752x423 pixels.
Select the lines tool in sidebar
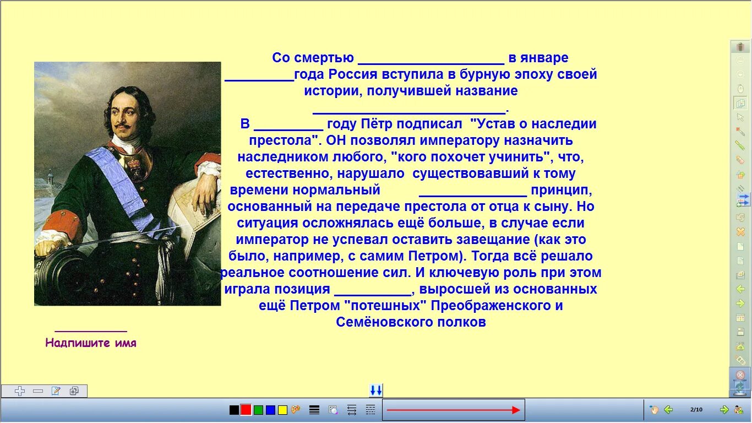point(740,188)
